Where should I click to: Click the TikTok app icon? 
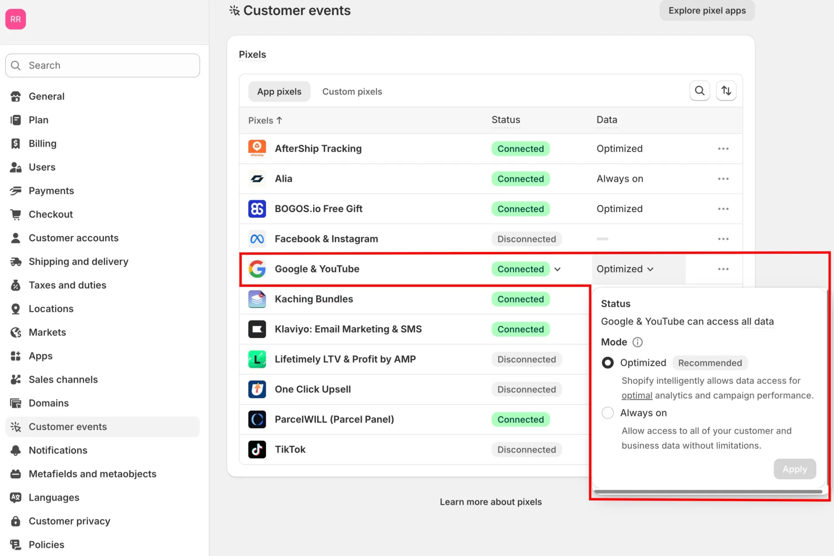tap(257, 450)
